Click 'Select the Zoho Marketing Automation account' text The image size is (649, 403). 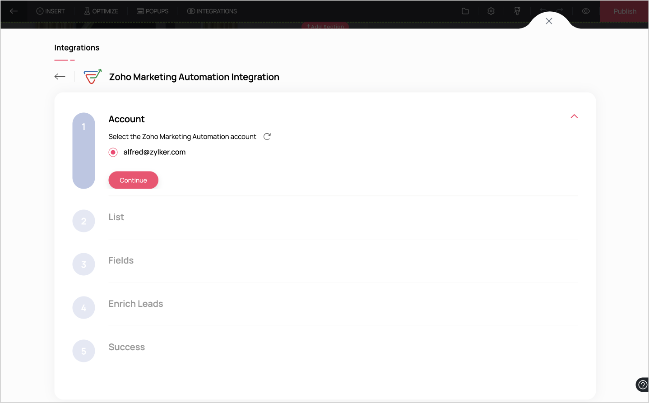[182, 137]
